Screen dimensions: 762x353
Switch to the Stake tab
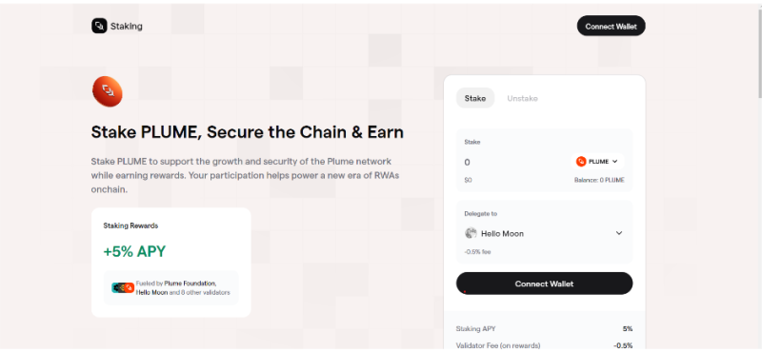(474, 98)
